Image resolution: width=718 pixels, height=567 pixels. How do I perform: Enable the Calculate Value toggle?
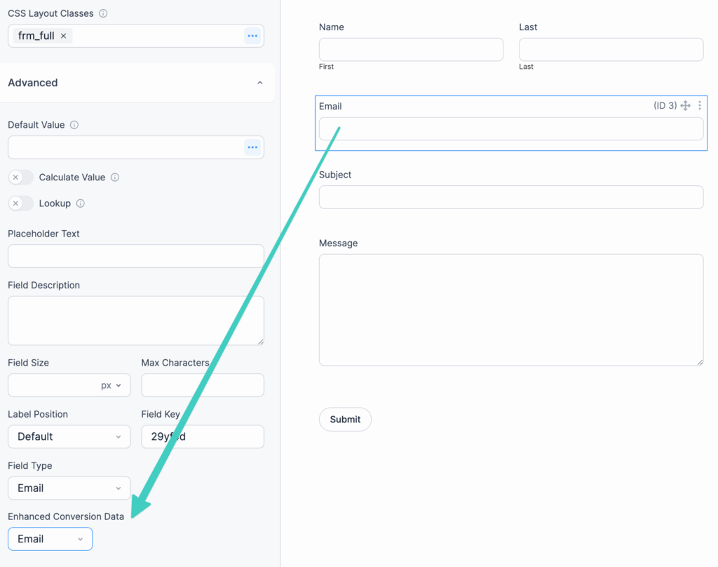(20, 178)
